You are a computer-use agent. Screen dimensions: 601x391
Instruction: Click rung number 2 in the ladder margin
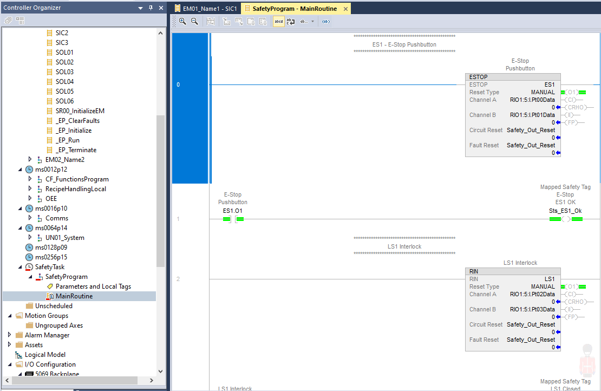point(178,279)
